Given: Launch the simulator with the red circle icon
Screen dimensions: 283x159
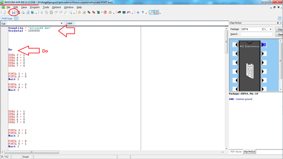Looking at the screenshot, I should [x=105, y=12].
